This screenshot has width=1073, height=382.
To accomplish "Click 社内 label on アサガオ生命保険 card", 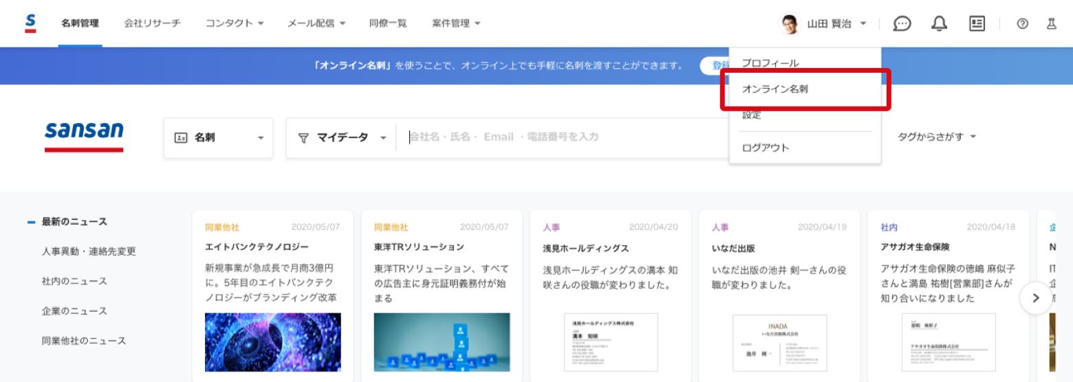I will (889, 227).
